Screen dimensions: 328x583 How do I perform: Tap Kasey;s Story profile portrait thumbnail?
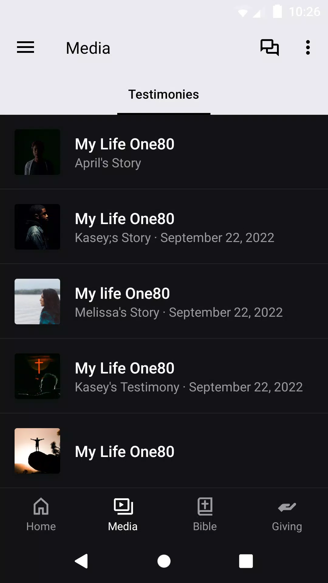point(37,227)
